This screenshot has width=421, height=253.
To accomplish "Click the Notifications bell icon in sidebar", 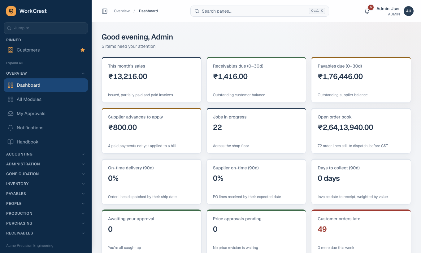I will click(x=11, y=128).
